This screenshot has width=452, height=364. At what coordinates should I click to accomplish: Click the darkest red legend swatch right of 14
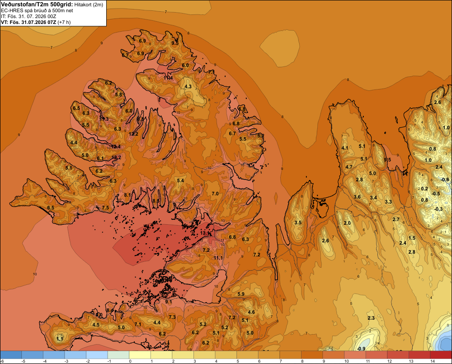(x=441, y=355)
